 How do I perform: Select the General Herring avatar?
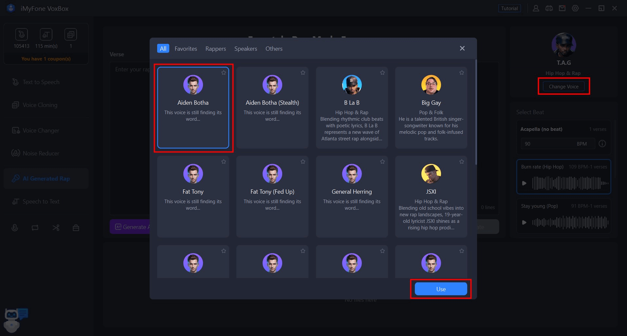tap(352, 174)
